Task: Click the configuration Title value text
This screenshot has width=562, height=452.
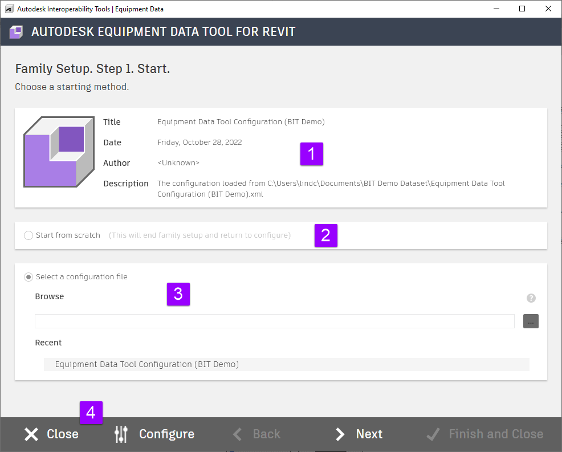Action: 241,122
